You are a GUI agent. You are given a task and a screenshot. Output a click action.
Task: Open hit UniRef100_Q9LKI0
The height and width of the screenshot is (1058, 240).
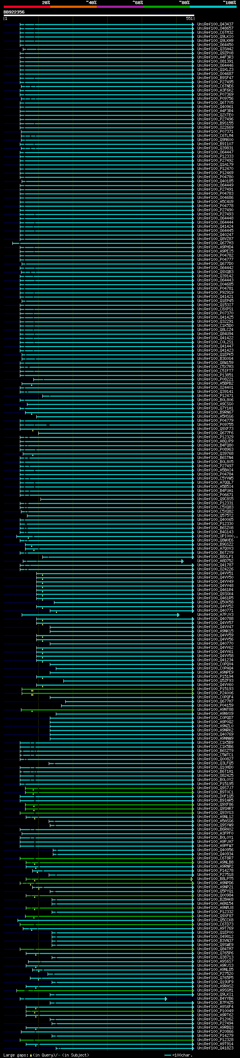click(x=215, y=36)
